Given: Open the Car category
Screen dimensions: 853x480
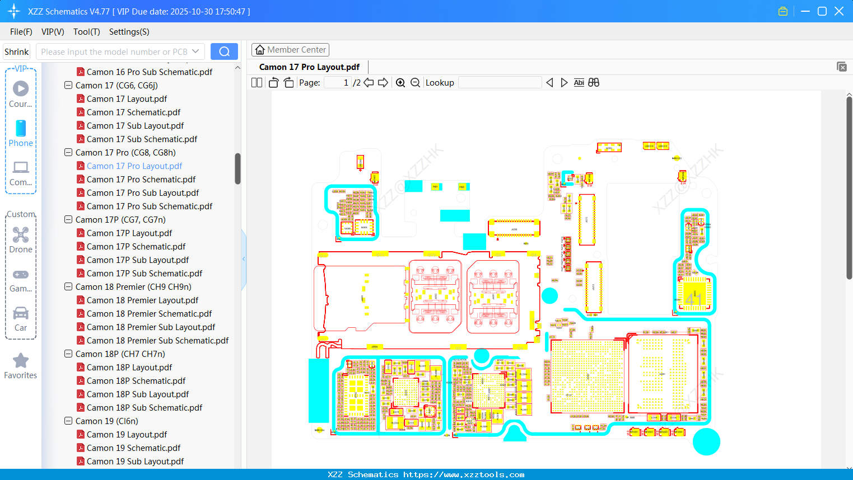Looking at the screenshot, I should click(x=21, y=319).
